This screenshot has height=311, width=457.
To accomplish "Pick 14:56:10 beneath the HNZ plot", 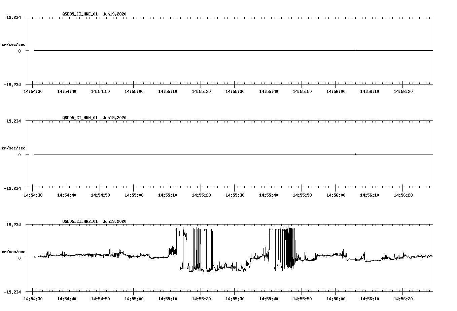I will click(x=370, y=299).
